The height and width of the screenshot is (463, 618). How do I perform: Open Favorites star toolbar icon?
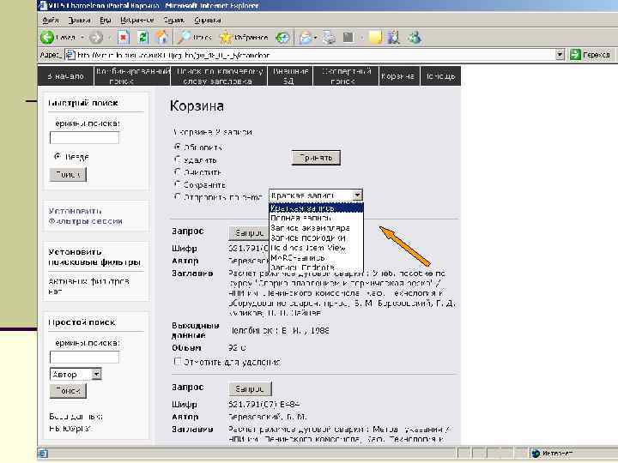pyautogui.click(x=227, y=38)
